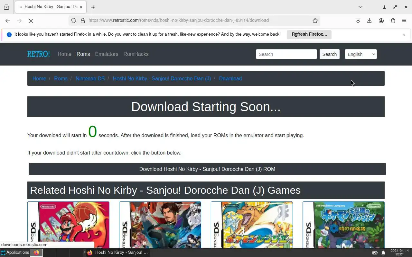Screen dimensions: 412x257
Task: Click the Search button
Action: click(330, 54)
